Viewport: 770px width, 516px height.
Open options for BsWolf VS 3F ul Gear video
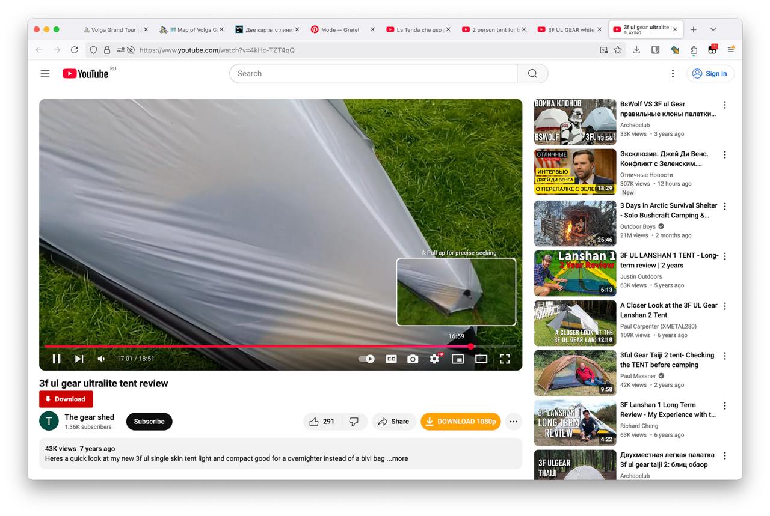(x=725, y=105)
